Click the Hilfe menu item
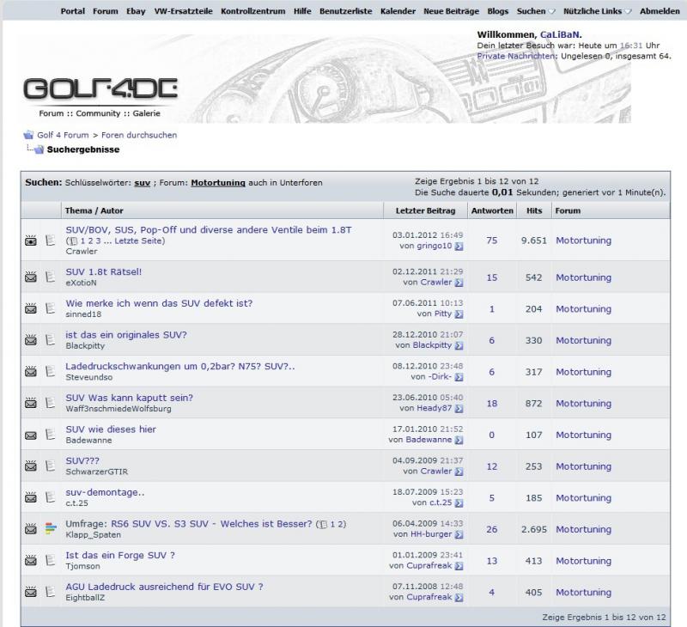The image size is (687, 627). (x=302, y=11)
